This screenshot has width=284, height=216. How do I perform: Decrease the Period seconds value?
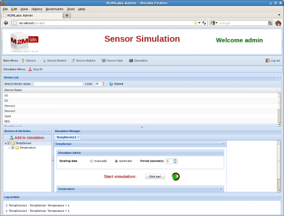pos(175,162)
